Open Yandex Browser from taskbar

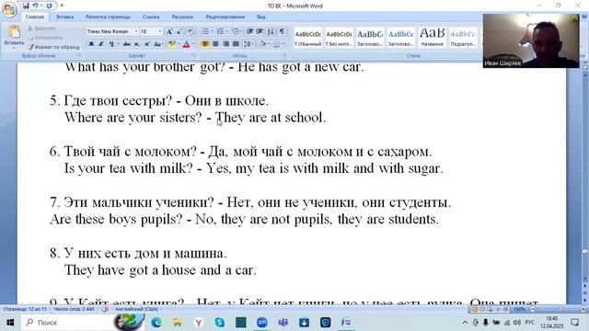point(199,323)
